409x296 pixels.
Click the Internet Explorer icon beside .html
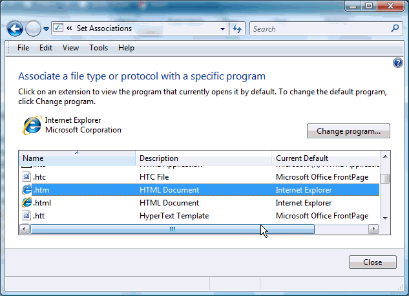pyautogui.click(x=26, y=203)
